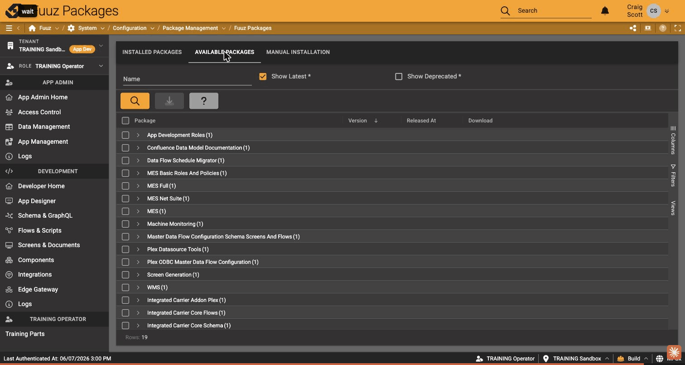This screenshot has height=365, width=685.
Task: Click the orange search magnifier button
Action: (135, 101)
